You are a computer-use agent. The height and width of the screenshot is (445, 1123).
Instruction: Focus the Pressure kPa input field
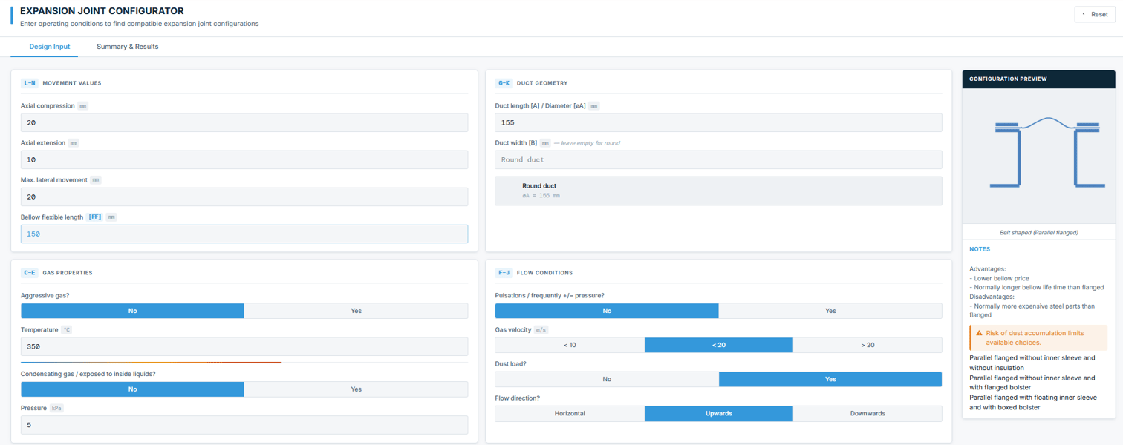coord(244,425)
